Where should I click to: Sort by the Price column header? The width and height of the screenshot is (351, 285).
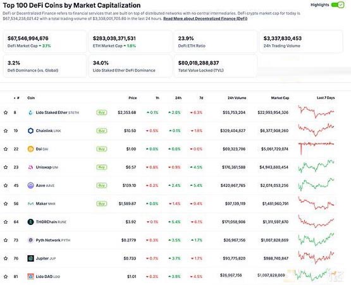(x=133, y=98)
